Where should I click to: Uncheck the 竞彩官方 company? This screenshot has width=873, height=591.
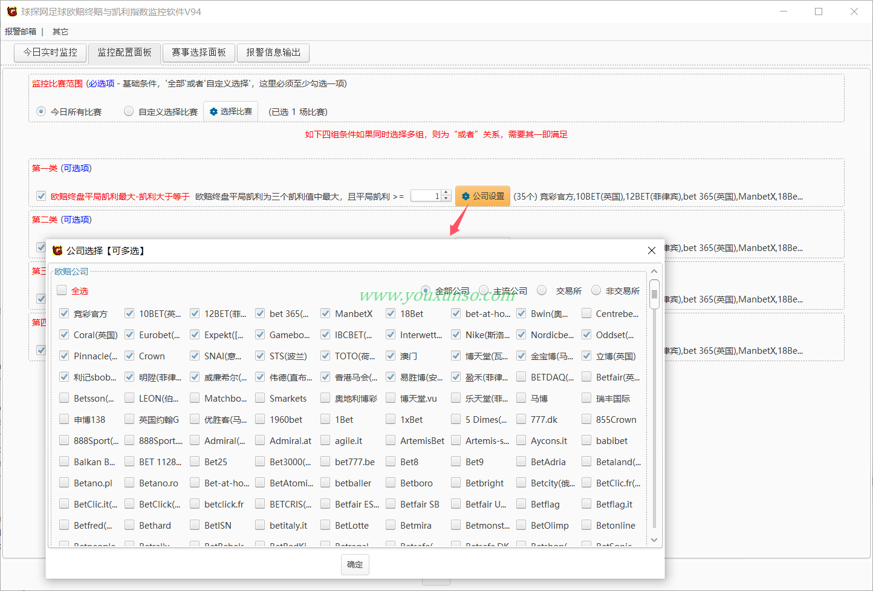(x=64, y=313)
